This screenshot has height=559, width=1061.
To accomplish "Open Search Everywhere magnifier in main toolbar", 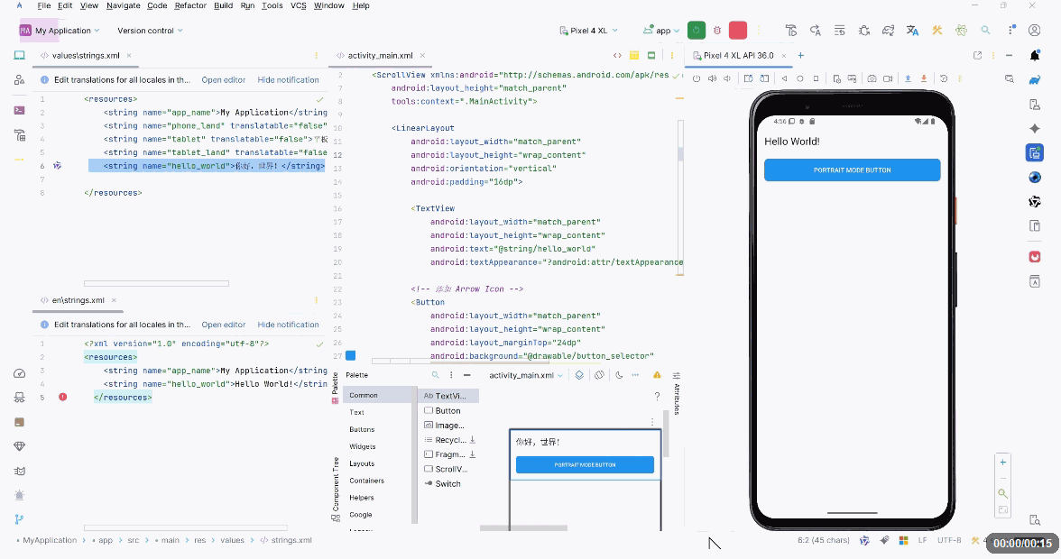I will (985, 31).
